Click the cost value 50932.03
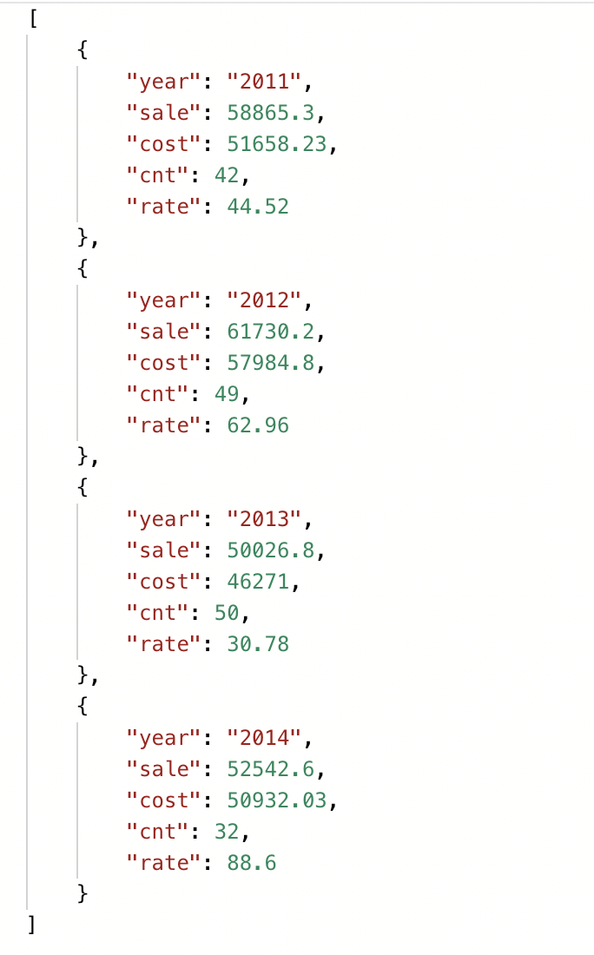The image size is (594, 955). [277, 800]
